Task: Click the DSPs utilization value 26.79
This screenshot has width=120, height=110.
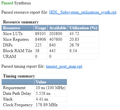Action: pyautogui.click(x=74, y=45)
